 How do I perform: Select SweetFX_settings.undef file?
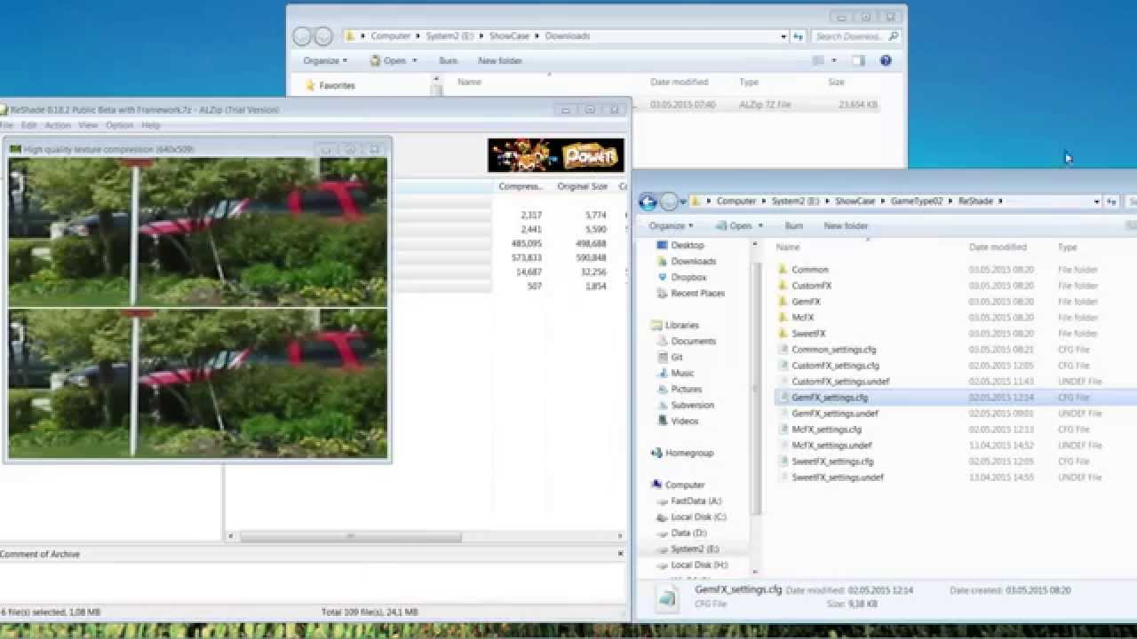[838, 477]
